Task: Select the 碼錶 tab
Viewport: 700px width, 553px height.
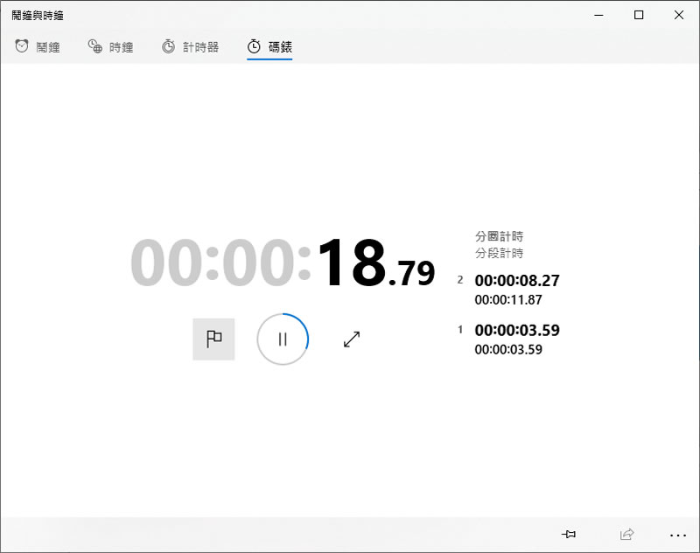Action: point(269,47)
